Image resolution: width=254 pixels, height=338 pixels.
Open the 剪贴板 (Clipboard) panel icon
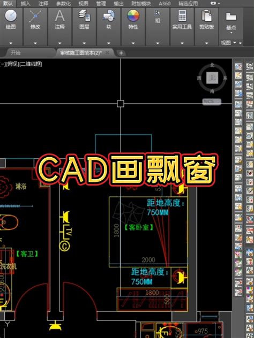pos(206,16)
